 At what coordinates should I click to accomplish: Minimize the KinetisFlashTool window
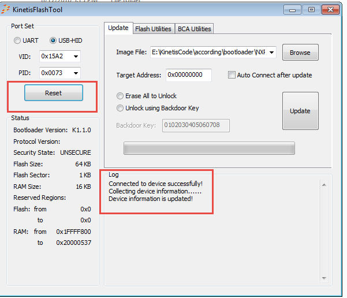click(x=292, y=10)
